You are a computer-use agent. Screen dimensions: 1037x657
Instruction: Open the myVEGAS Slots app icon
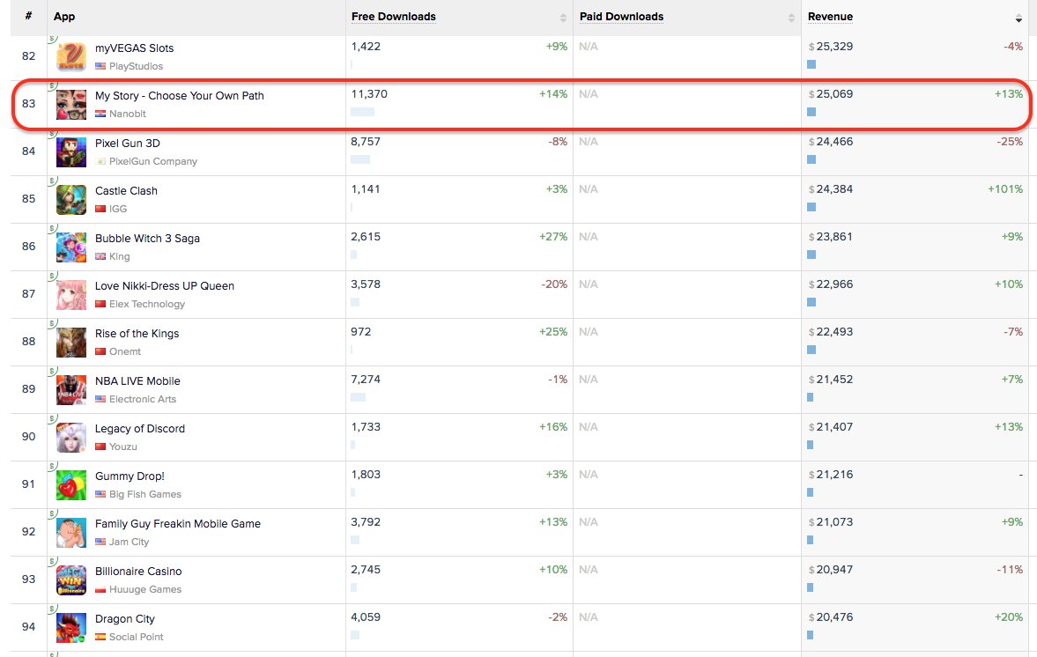[71, 57]
